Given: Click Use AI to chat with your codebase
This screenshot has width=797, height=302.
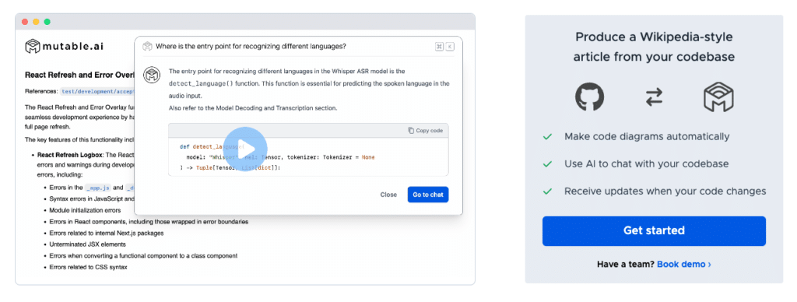Looking at the screenshot, I should [x=647, y=164].
